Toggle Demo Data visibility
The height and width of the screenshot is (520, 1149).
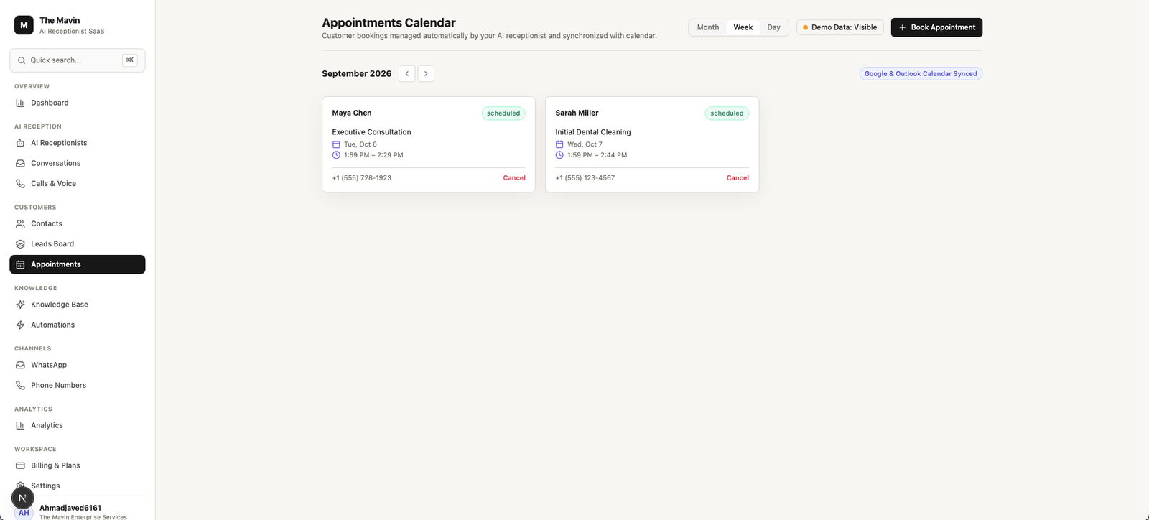point(840,27)
